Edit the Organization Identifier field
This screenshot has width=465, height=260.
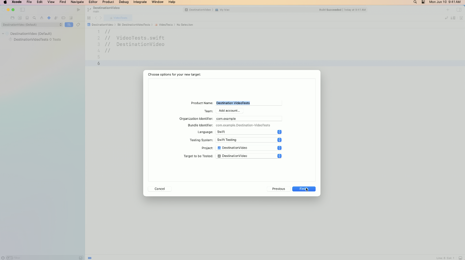249,119
